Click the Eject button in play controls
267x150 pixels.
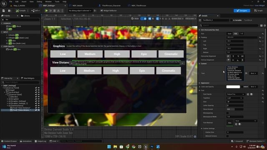tap(58, 10)
